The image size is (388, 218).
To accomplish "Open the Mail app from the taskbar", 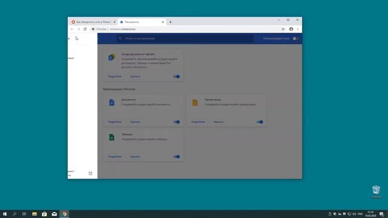I will 54,214.
